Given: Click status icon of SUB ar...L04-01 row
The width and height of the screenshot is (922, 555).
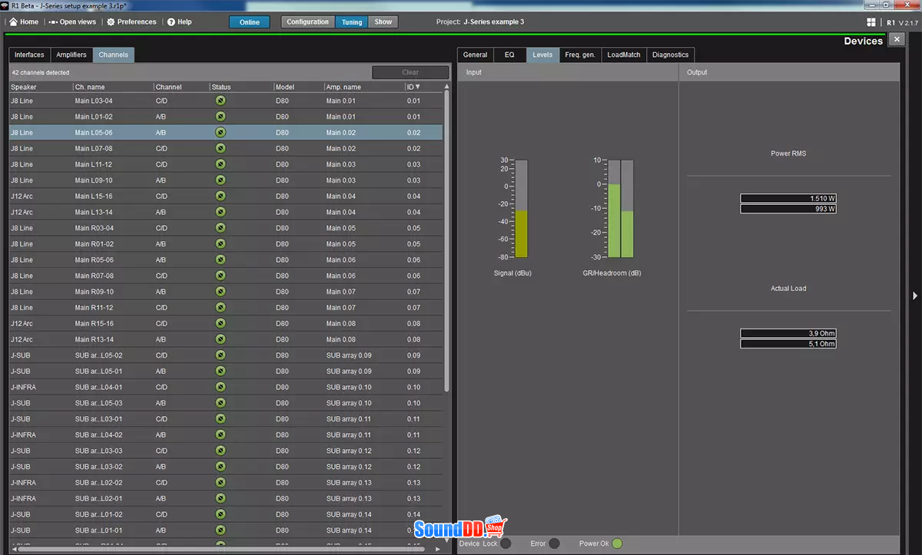Looking at the screenshot, I should [x=221, y=387].
